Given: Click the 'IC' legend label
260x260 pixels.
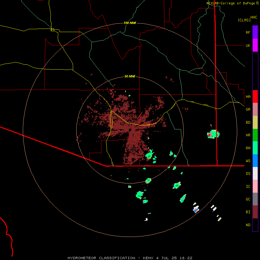Looking at the screenshot, I should 248,187.
